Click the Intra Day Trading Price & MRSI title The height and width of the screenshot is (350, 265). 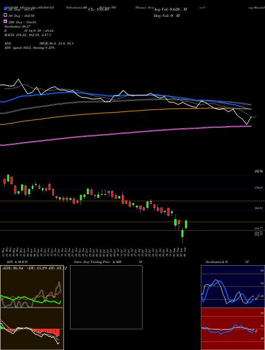coord(108,262)
